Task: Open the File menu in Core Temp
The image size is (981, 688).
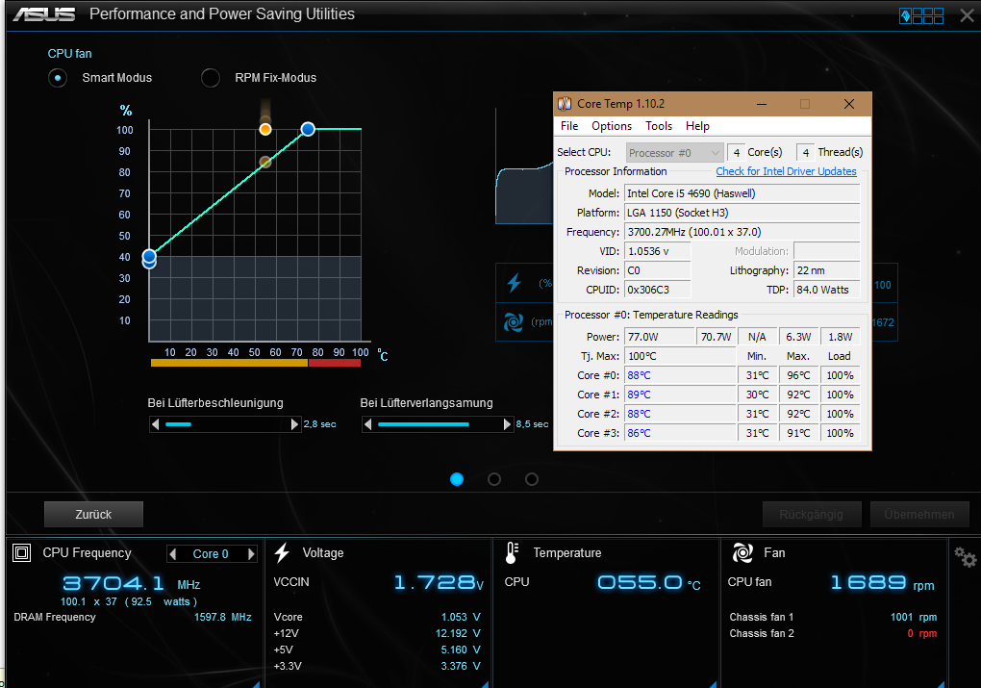Action: tap(569, 126)
